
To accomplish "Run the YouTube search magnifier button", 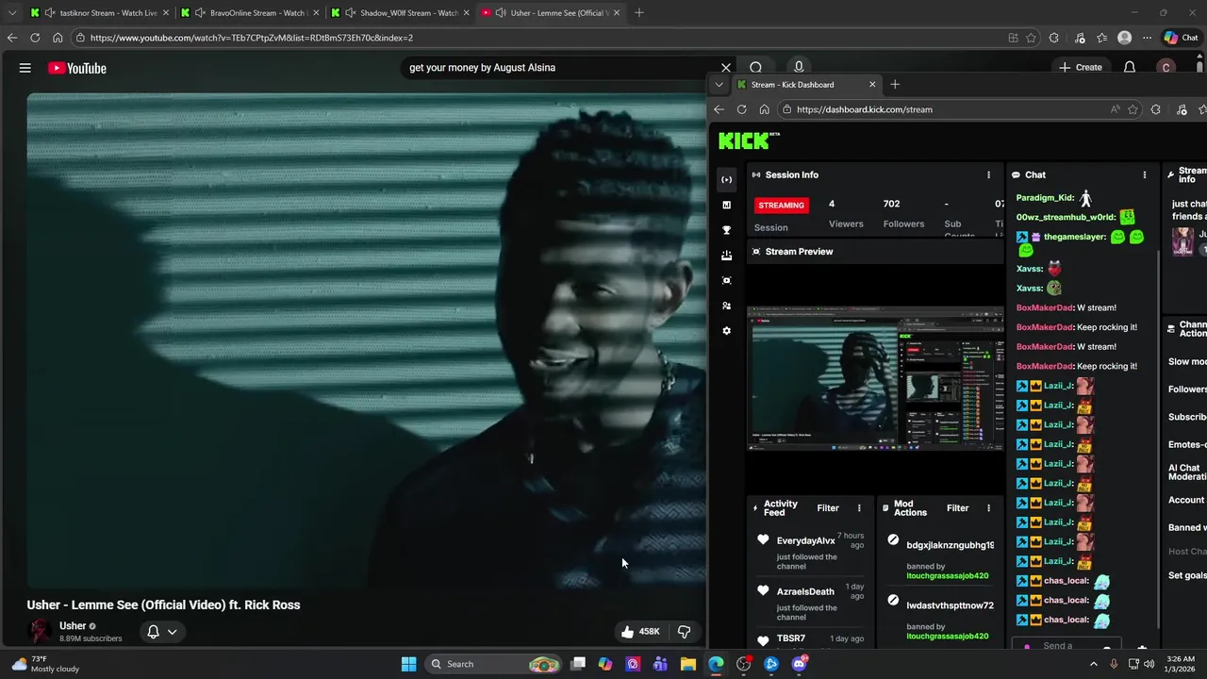I will [x=755, y=68].
